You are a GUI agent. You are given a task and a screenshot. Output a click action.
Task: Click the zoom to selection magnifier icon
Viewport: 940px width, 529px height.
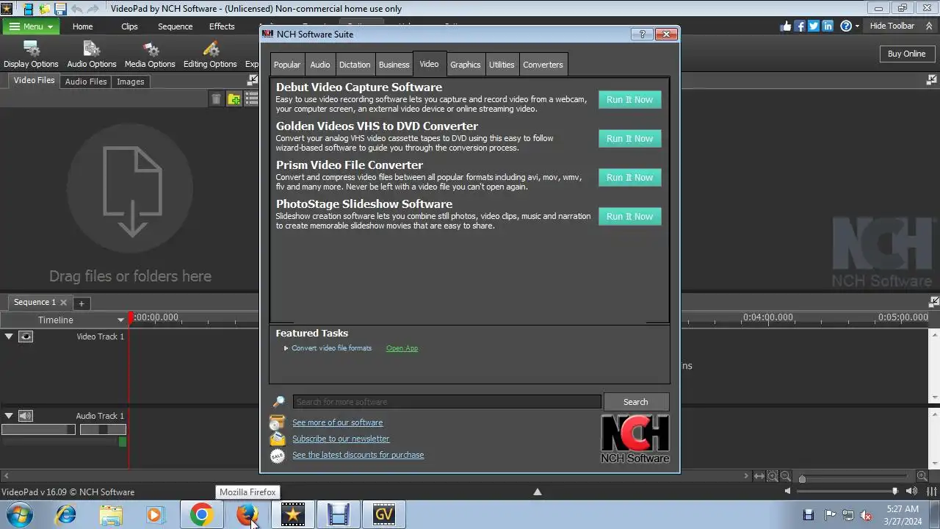coord(773,476)
